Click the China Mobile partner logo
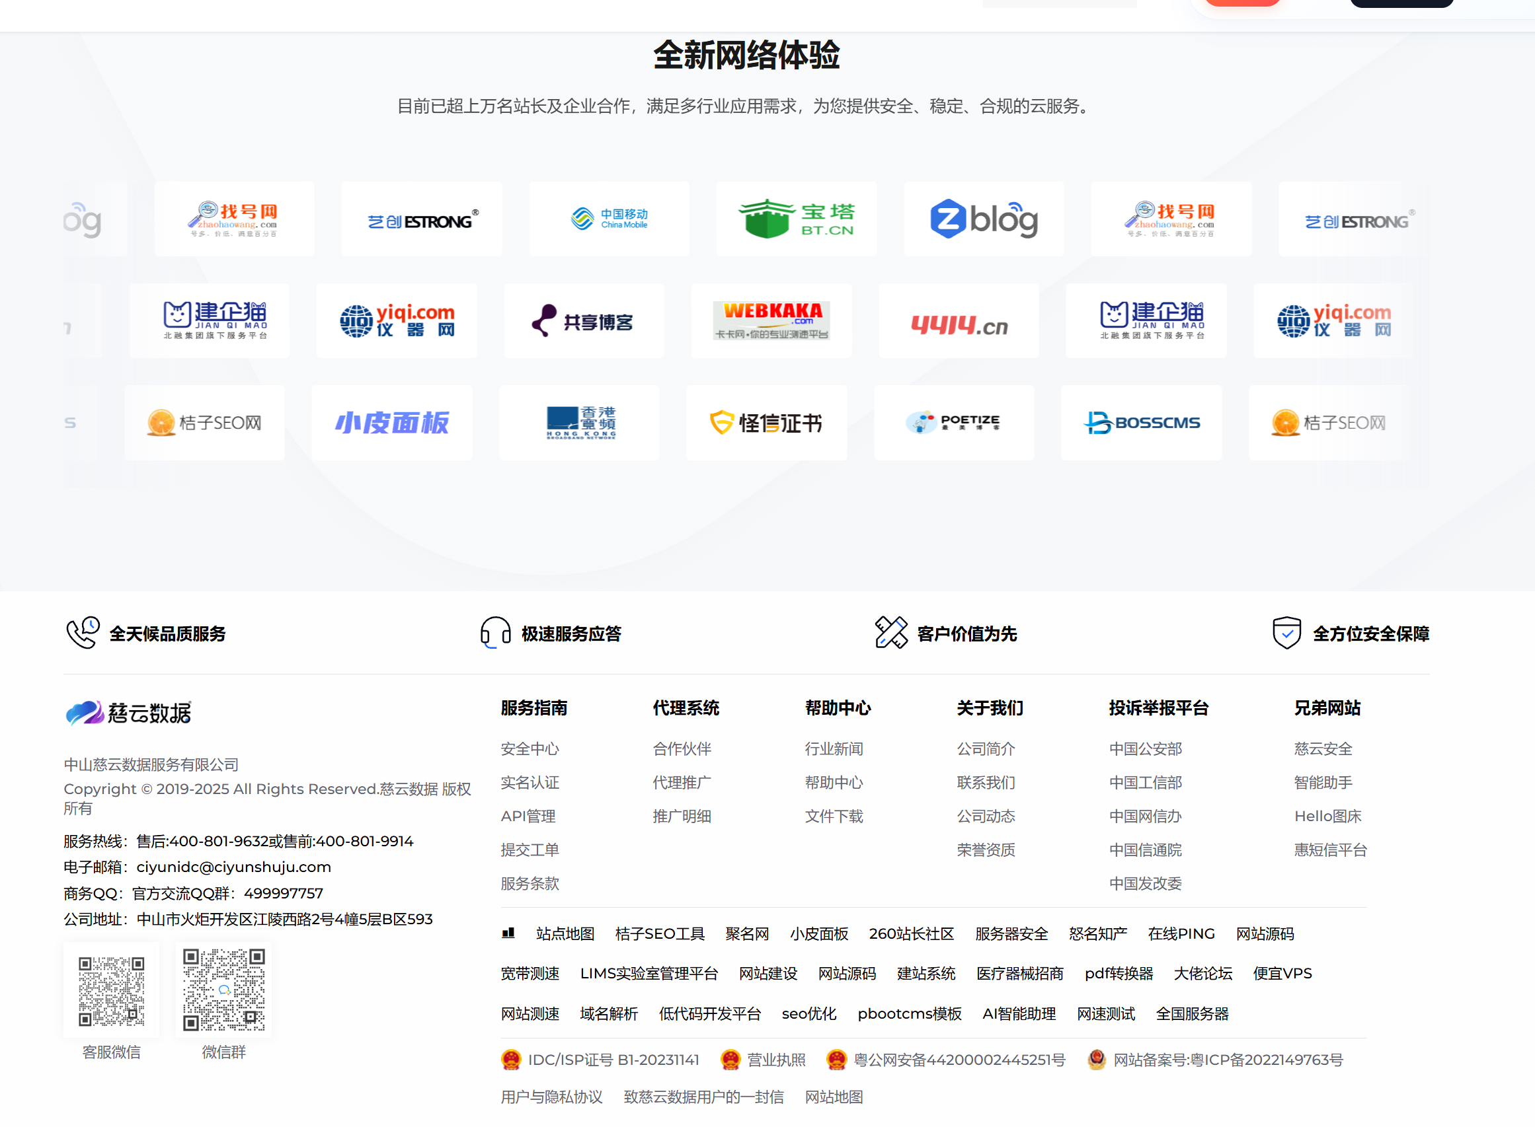This screenshot has height=1127, width=1535. click(609, 219)
